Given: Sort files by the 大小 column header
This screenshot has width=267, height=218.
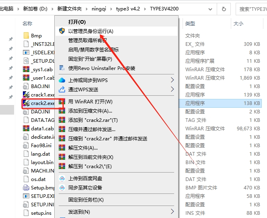Looking at the screenshot, I should 238,24.
